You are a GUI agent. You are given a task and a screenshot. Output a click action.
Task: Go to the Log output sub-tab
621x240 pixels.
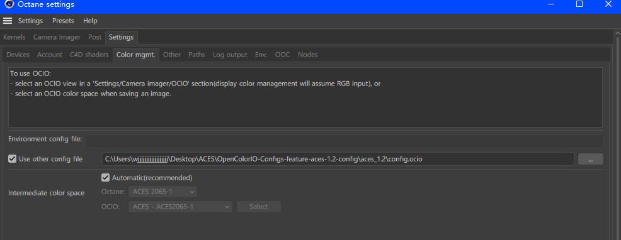pyautogui.click(x=230, y=55)
